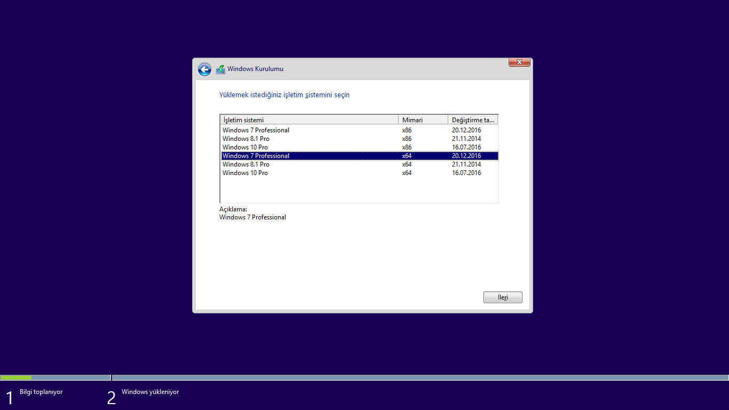
Task: Click the Mimari column header
Action: (423, 120)
